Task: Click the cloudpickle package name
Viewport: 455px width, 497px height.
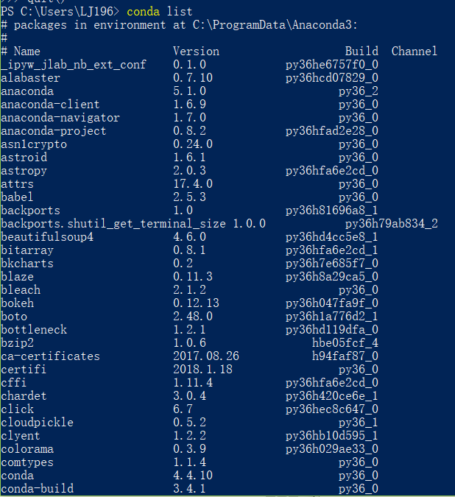Action: 37,423
